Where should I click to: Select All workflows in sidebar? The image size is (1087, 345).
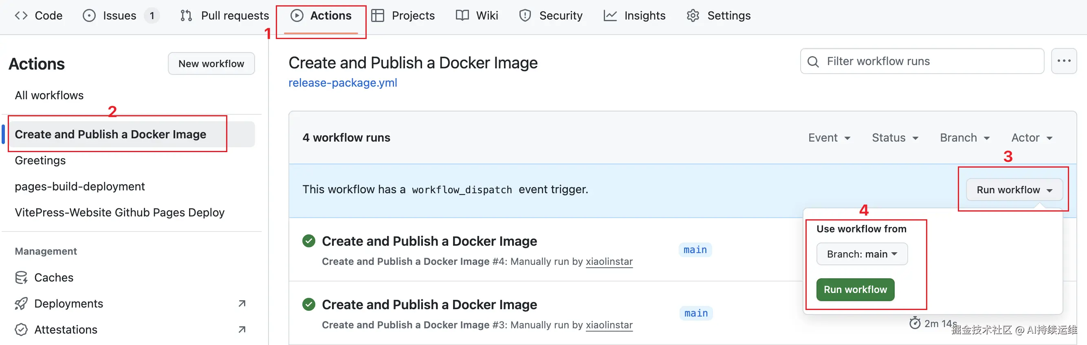[x=49, y=95]
